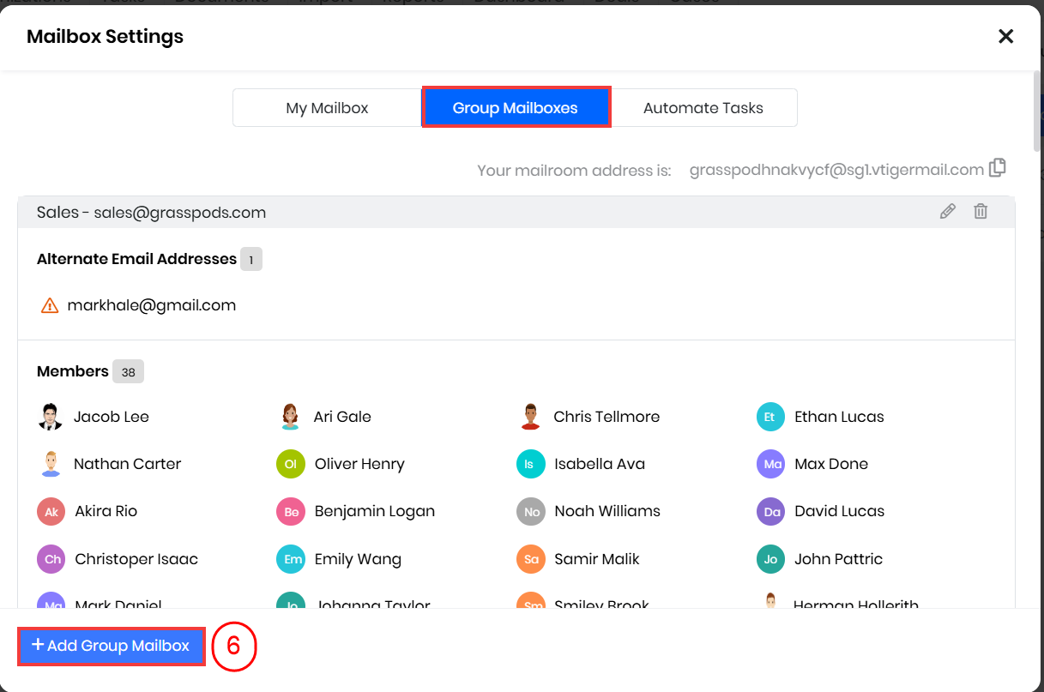The width and height of the screenshot is (1044, 692).
Task: Click Jacob Lee's avatar photo
Action: click(51, 417)
